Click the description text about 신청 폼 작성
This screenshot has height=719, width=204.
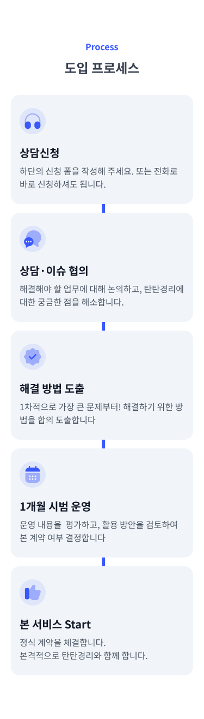99,177
